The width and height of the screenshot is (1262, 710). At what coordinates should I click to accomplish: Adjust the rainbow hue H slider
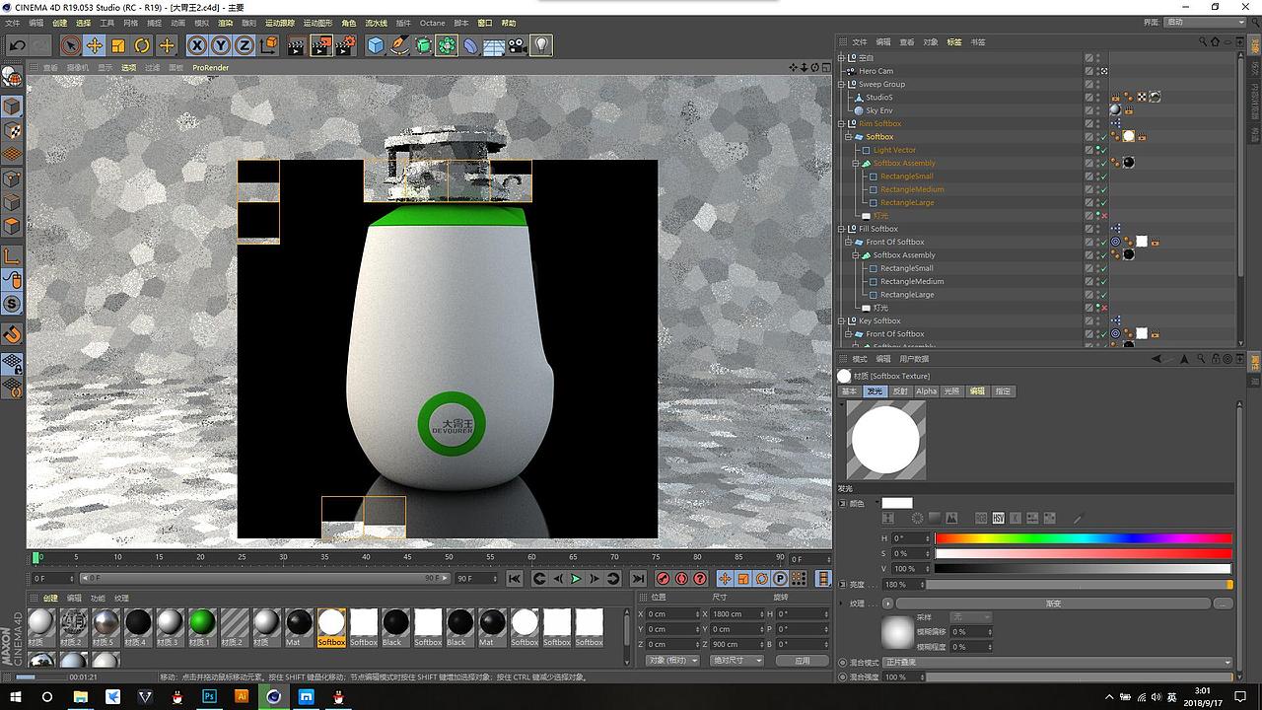pos(1084,538)
